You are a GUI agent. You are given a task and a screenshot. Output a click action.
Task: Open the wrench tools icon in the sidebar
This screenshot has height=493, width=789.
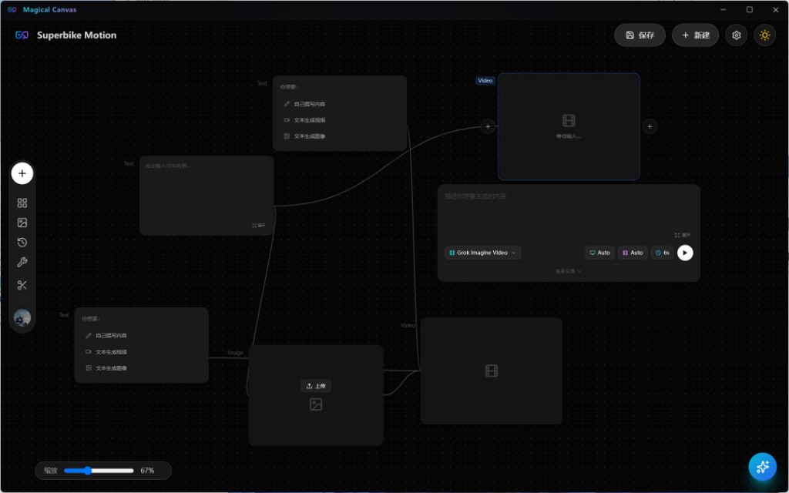tap(22, 262)
